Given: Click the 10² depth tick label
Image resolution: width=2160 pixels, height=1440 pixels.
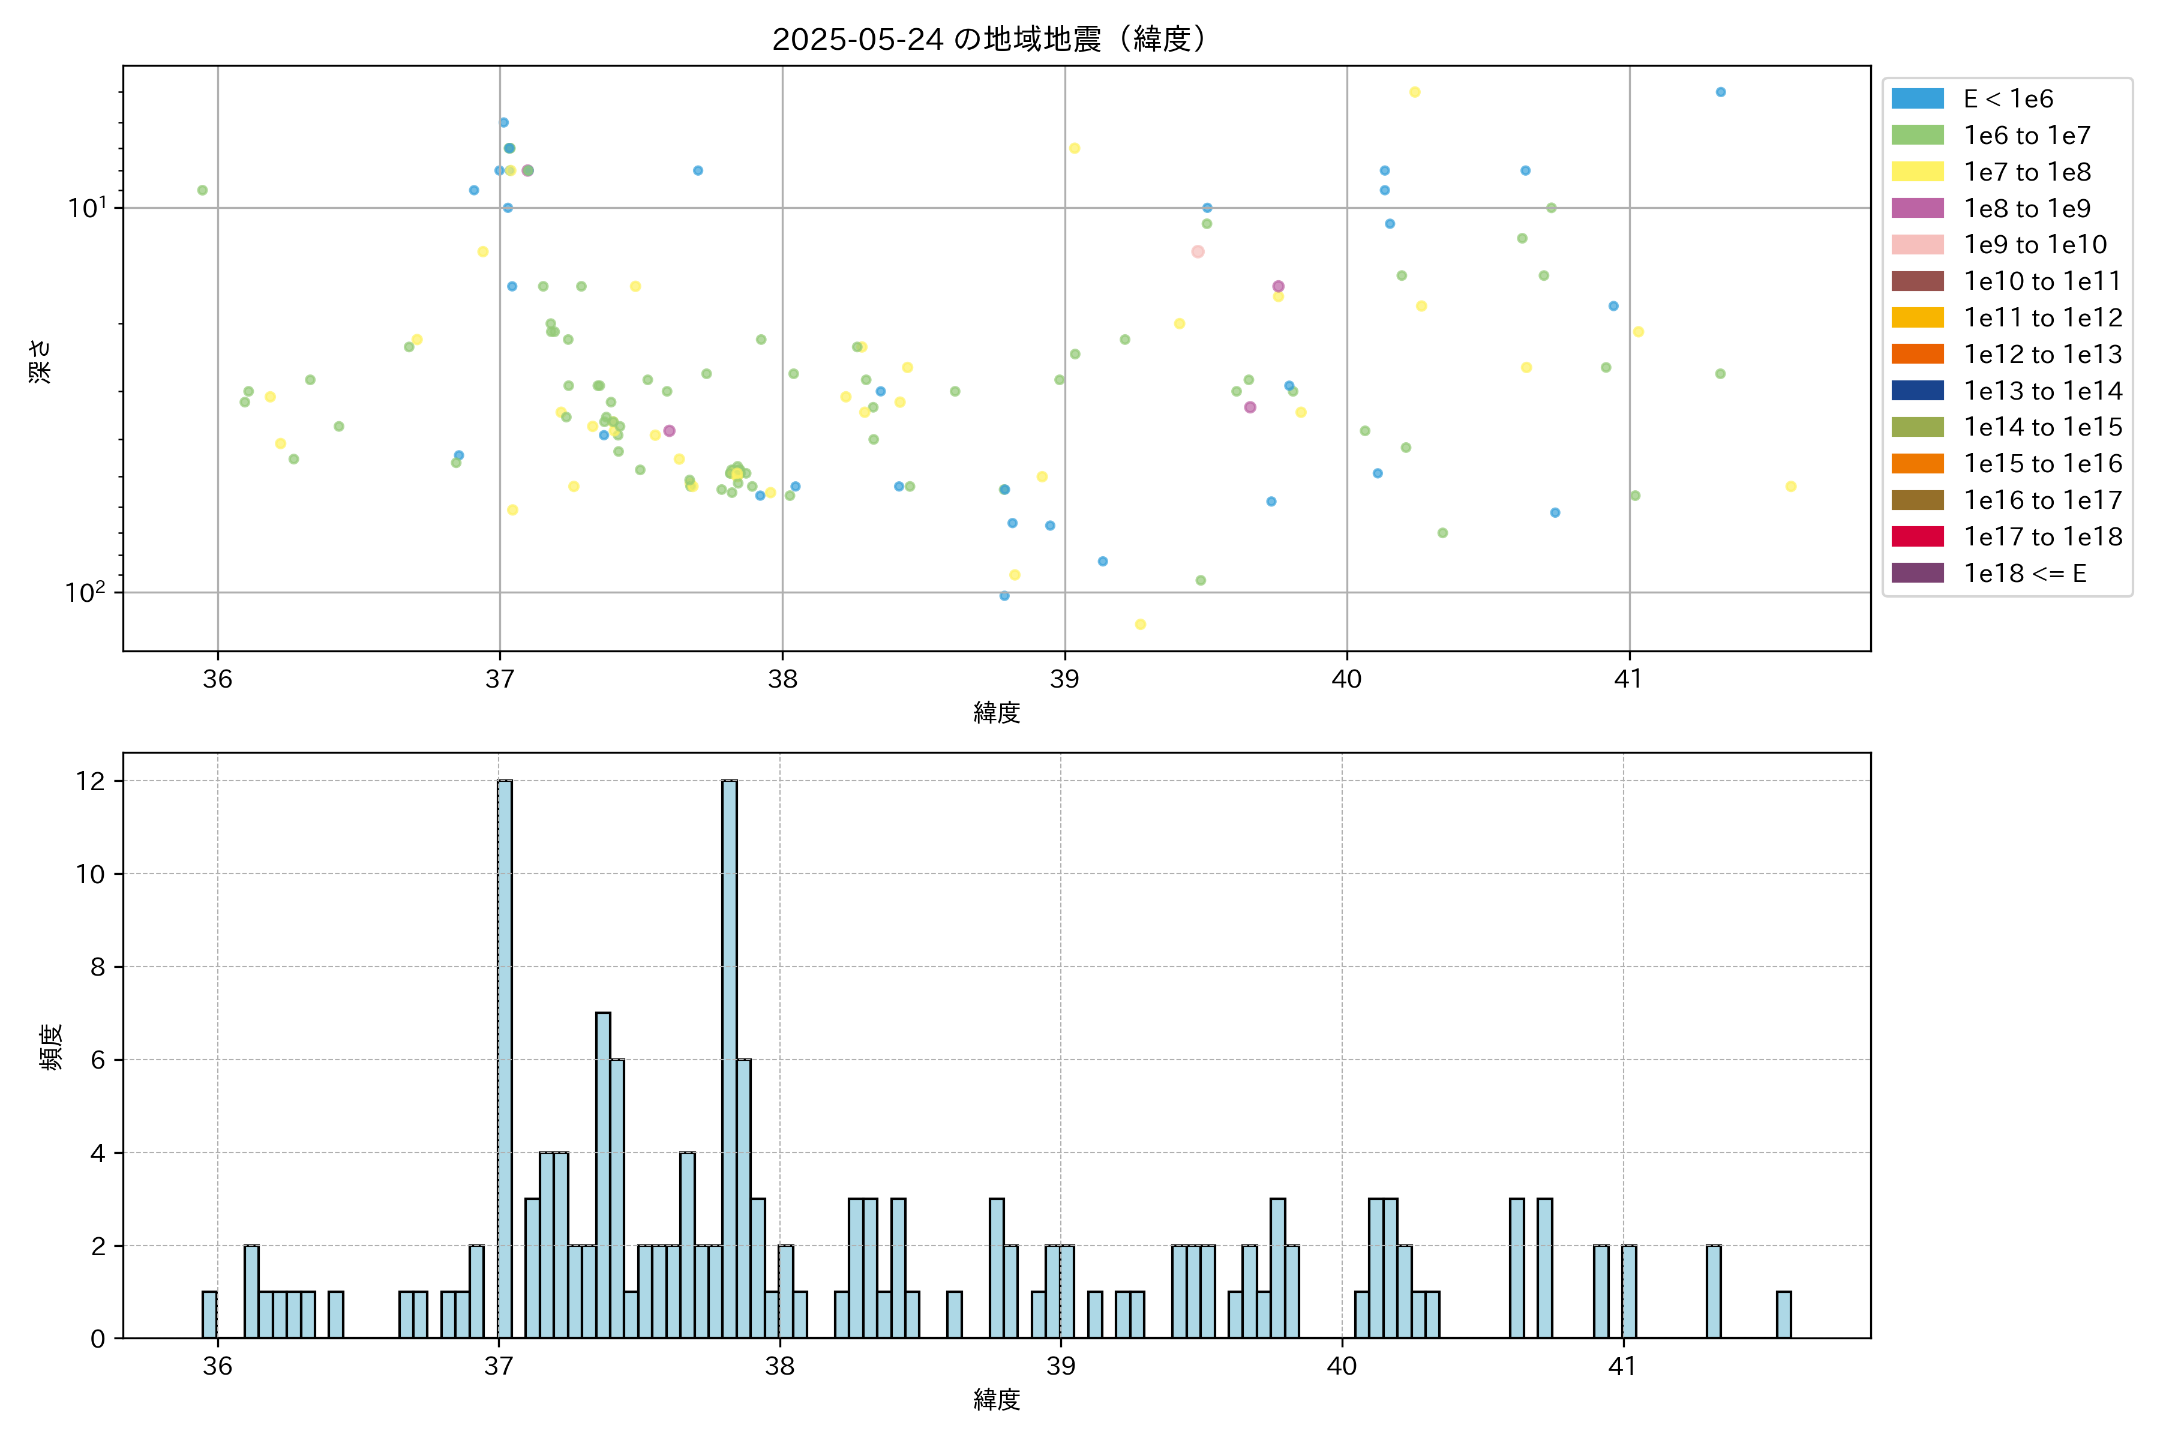Looking at the screenshot, I should coord(85,592).
